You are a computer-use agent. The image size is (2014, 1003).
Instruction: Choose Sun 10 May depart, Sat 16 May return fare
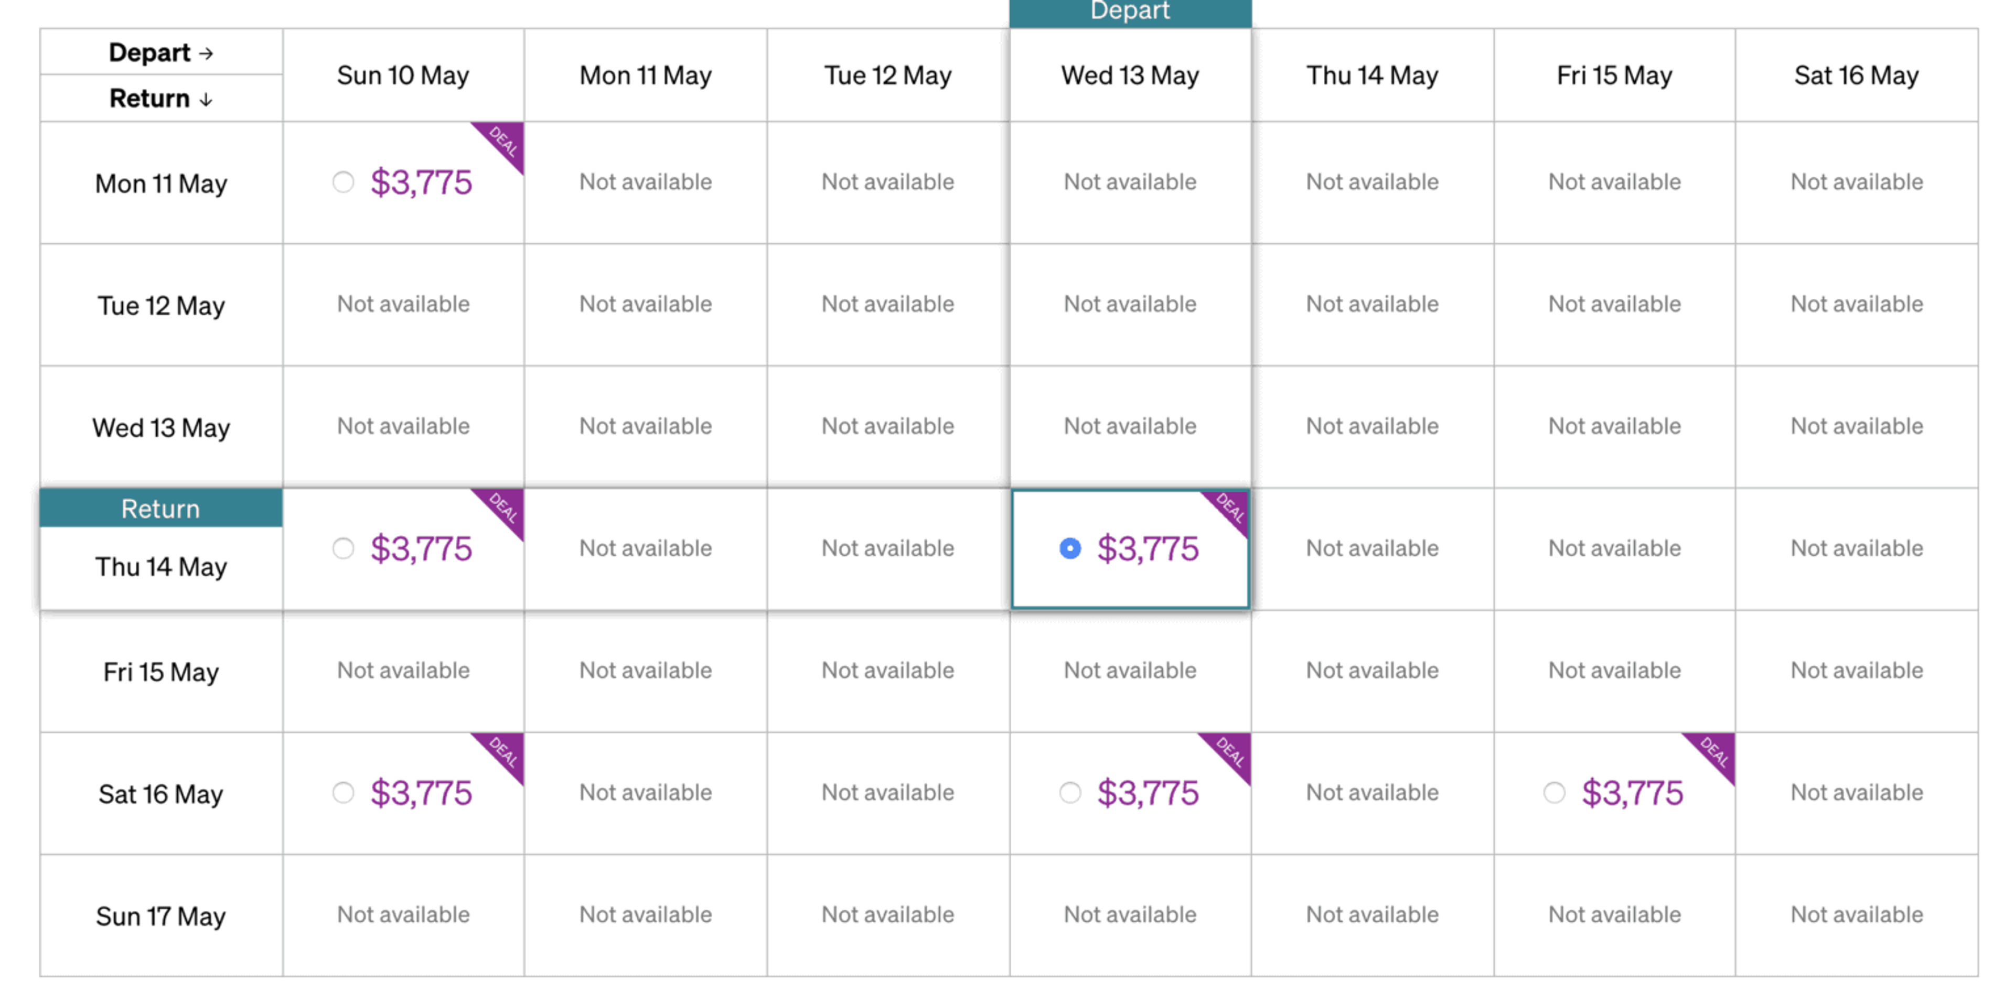(343, 793)
